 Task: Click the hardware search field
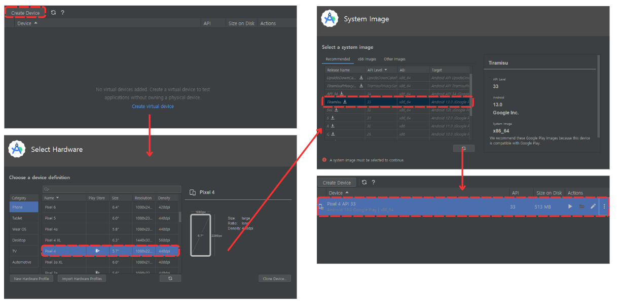[x=112, y=189]
